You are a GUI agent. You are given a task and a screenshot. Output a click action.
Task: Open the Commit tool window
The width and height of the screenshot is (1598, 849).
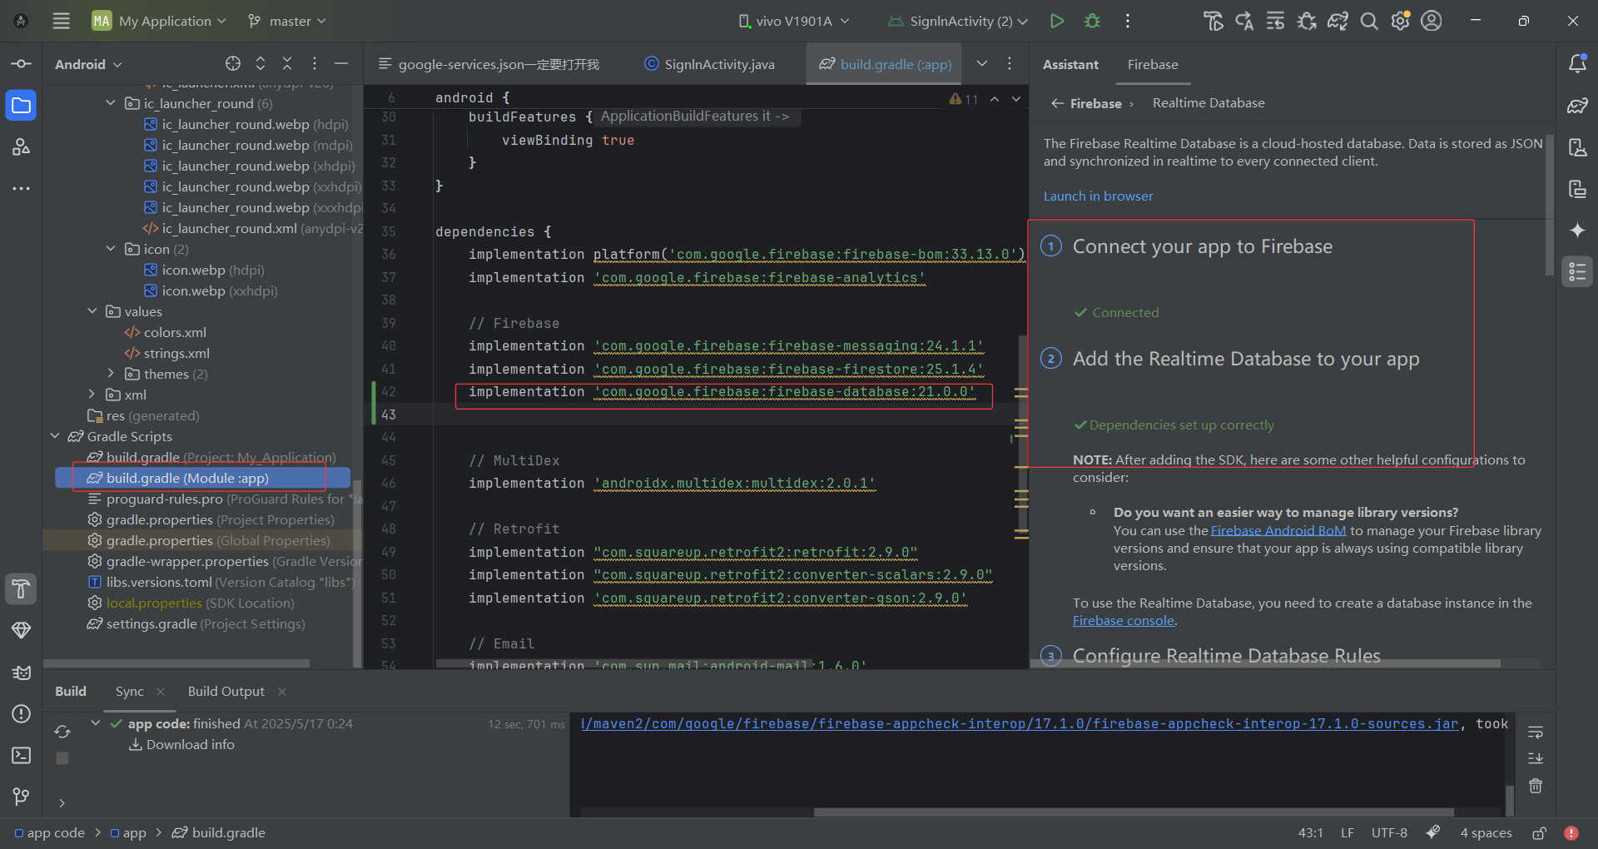(22, 64)
